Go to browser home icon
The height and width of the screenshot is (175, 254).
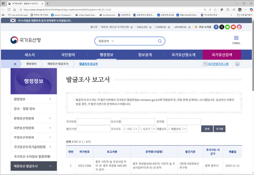point(15,10)
